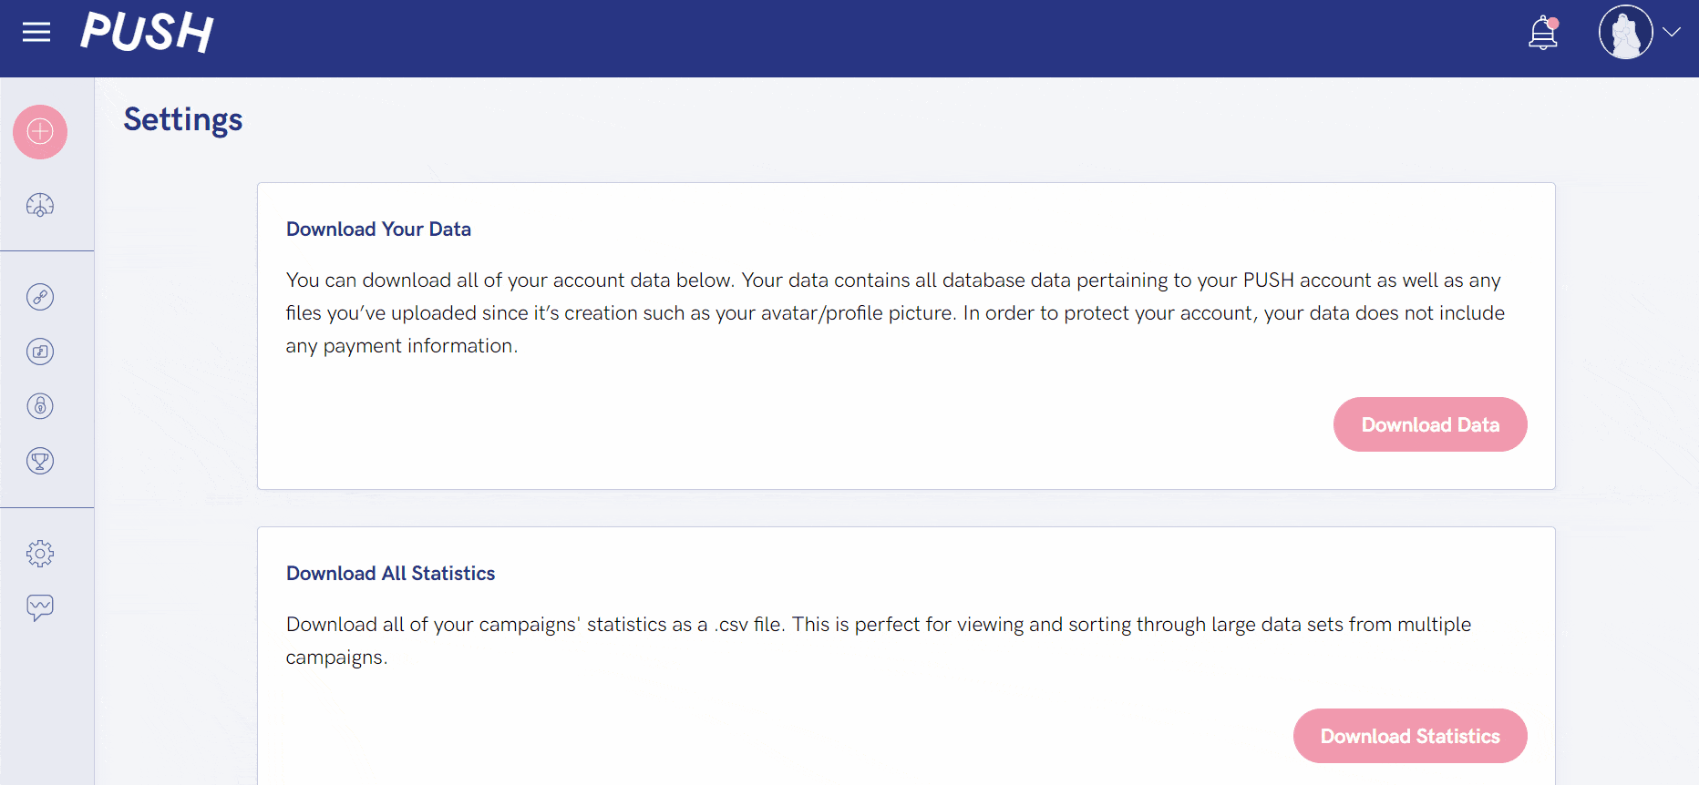1699x785 pixels.
Task: Open the hamburger menu
Action: [x=36, y=33]
